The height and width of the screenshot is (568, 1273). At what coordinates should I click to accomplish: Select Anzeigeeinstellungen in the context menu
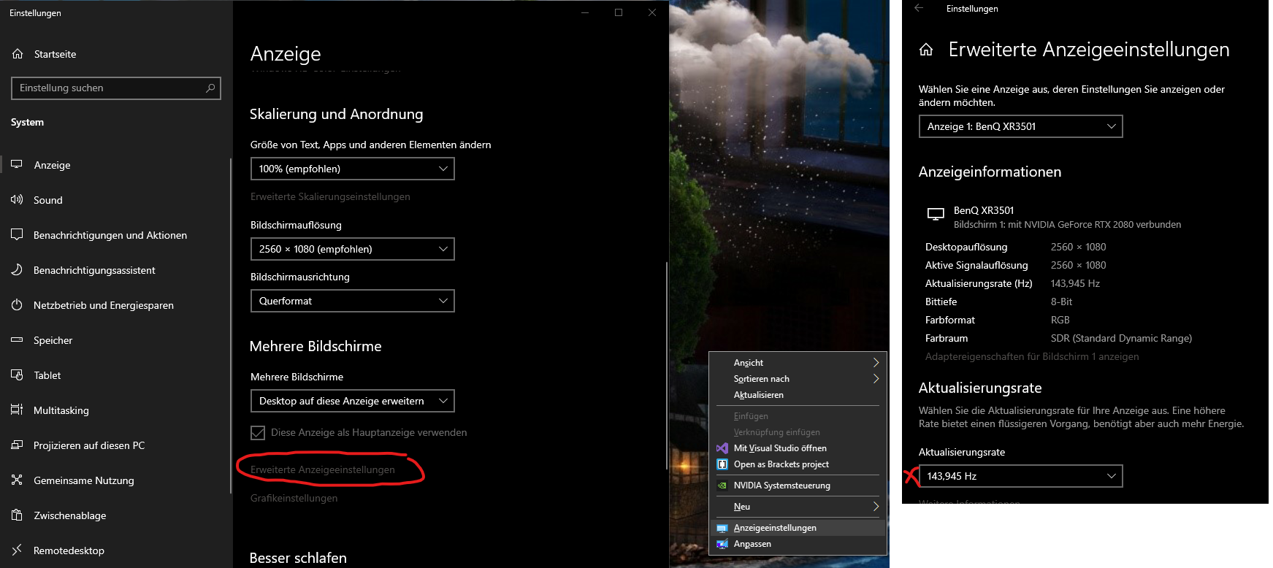775,528
